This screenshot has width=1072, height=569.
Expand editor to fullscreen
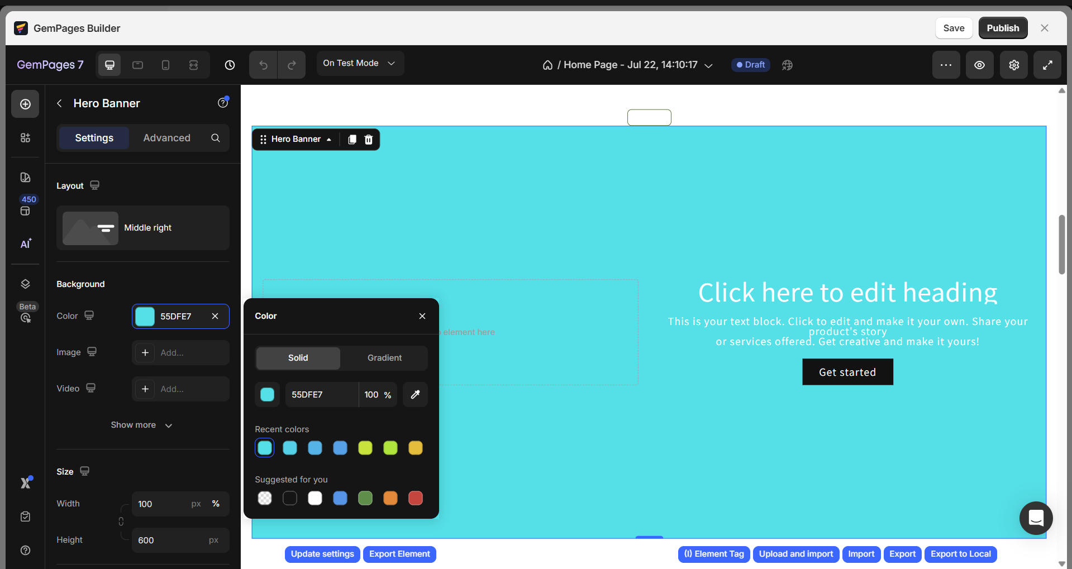pos(1047,65)
